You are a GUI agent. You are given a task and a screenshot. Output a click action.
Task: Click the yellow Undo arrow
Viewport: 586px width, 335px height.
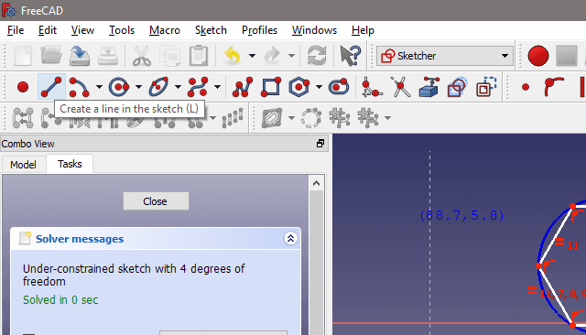233,56
